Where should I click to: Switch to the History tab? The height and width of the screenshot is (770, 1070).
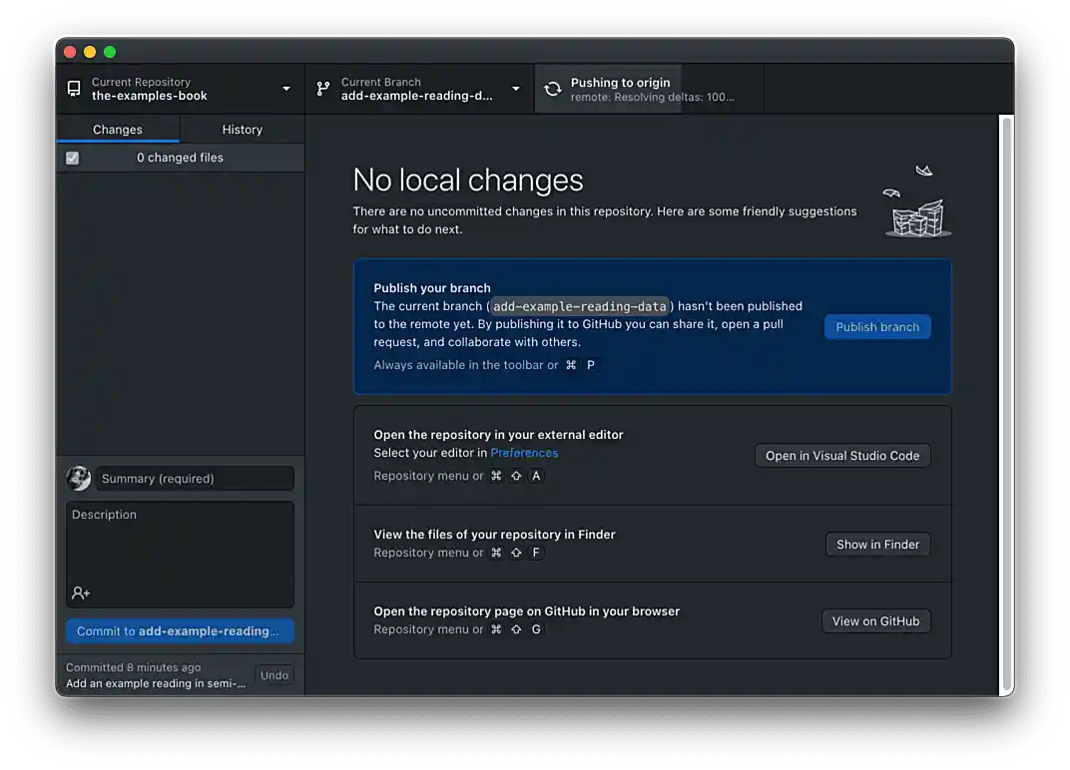pos(242,130)
